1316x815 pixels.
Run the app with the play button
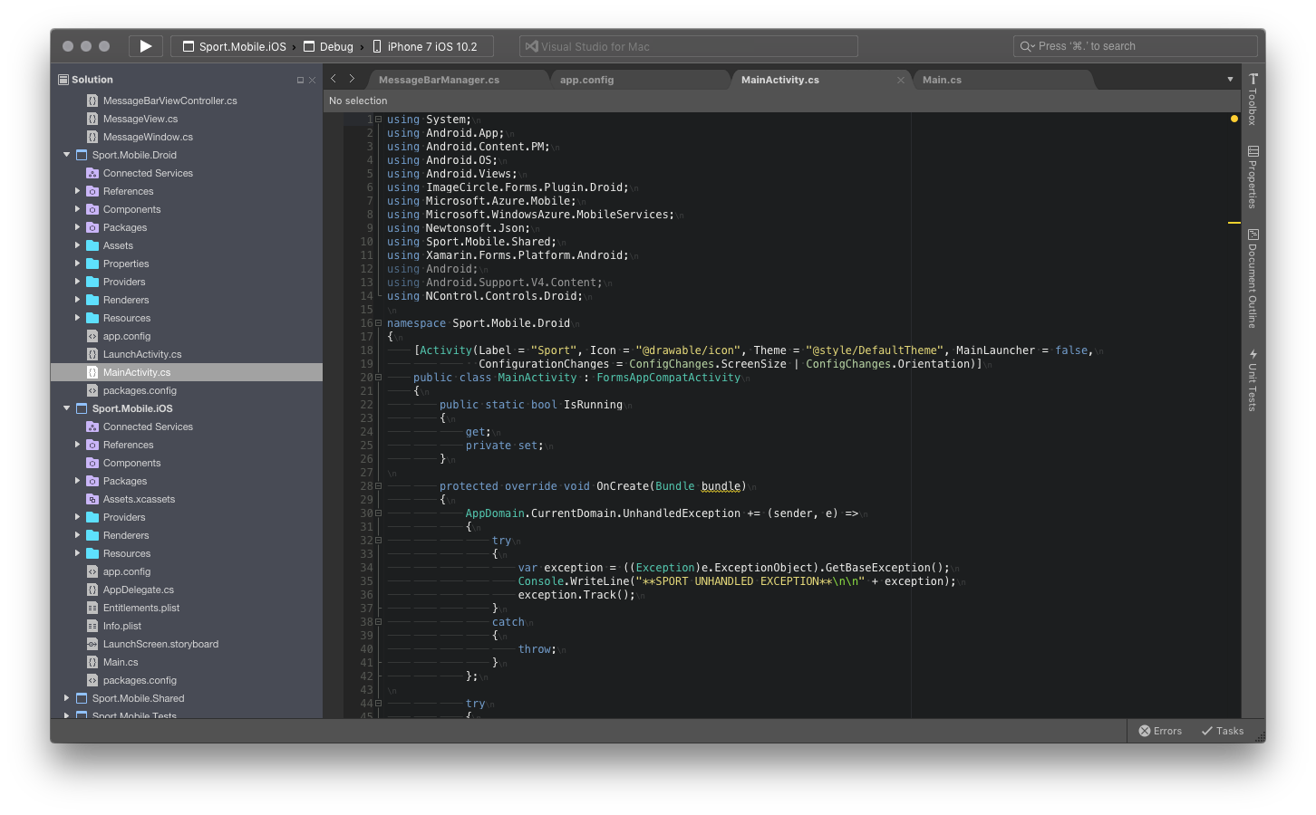(145, 46)
